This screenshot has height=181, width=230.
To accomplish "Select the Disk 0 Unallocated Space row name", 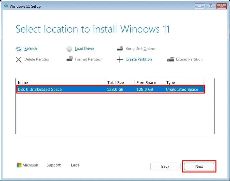I will [40, 90].
